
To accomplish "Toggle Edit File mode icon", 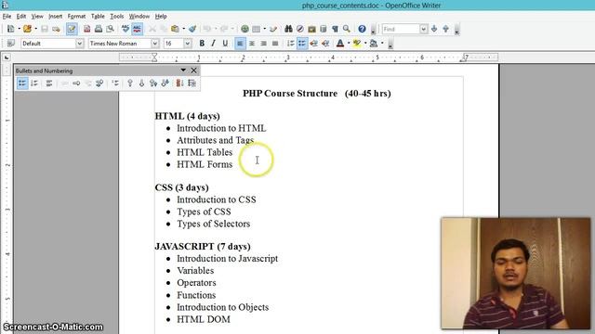I will 72,29.
